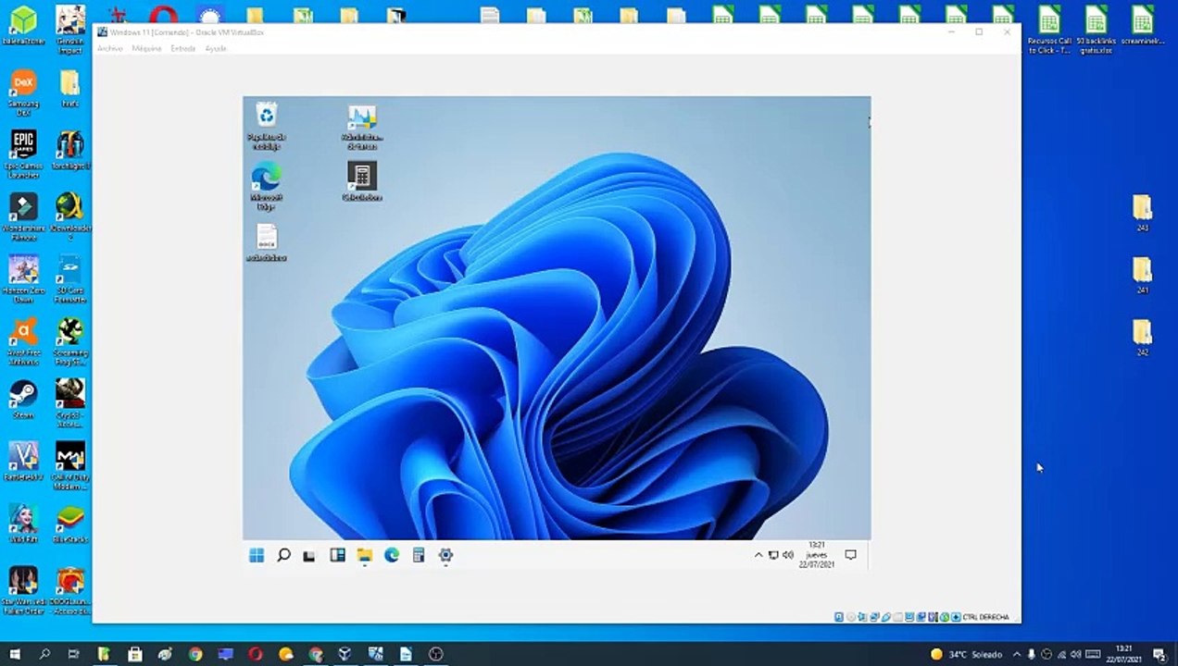Image resolution: width=1178 pixels, height=666 pixels.
Task: Click the guest volume tray icon
Action: 788,555
